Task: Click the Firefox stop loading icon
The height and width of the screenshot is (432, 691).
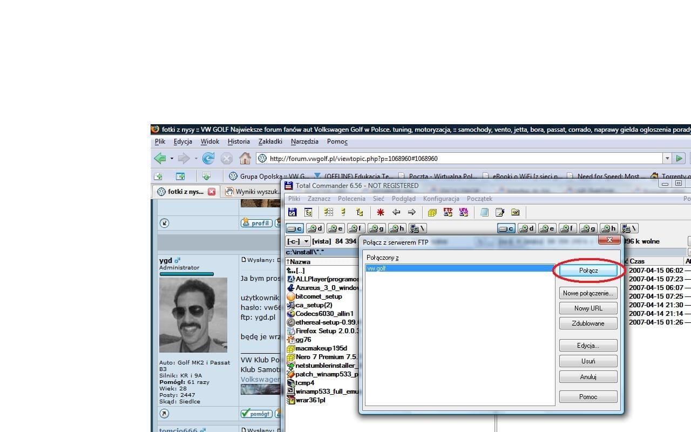Action: [227, 158]
